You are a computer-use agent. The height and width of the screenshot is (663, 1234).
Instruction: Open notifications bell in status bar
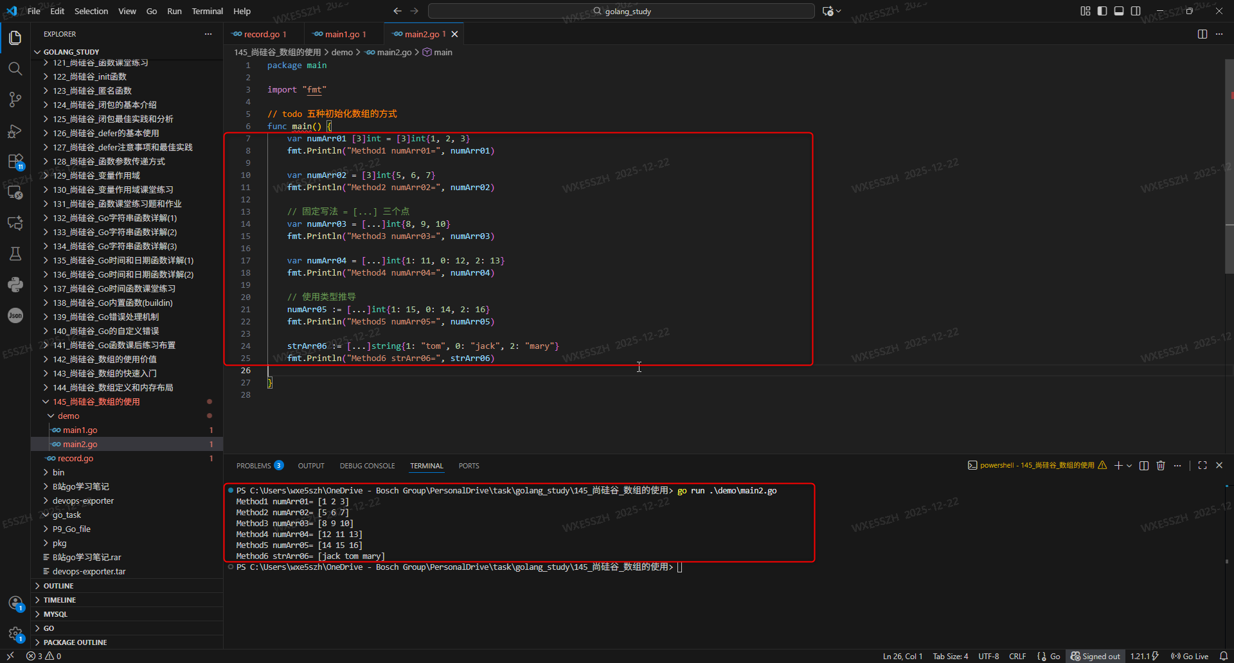[x=1224, y=656]
